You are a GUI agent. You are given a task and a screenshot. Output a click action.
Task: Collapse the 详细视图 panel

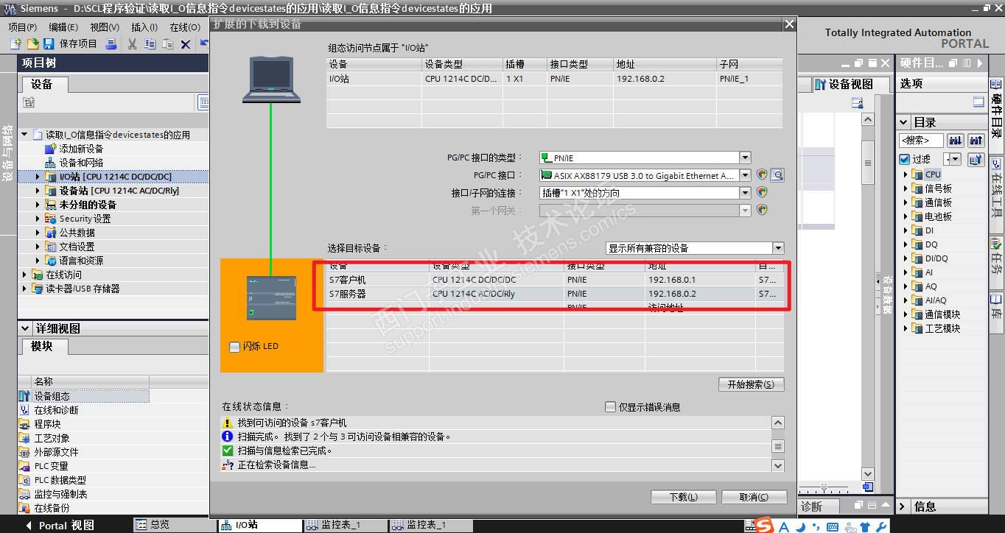click(x=26, y=328)
